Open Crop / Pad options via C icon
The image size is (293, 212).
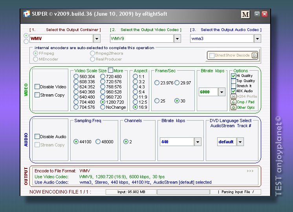[233, 102]
